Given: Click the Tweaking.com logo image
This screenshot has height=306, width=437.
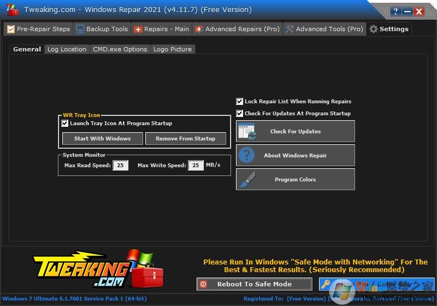Looking at the screenshot, I should pos(98,269).
